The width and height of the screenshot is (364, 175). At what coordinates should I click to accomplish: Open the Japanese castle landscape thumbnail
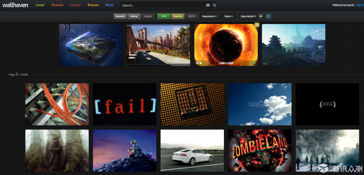click(294, 45)
